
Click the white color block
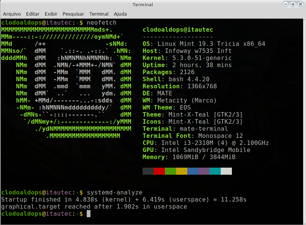click(226, 171)
